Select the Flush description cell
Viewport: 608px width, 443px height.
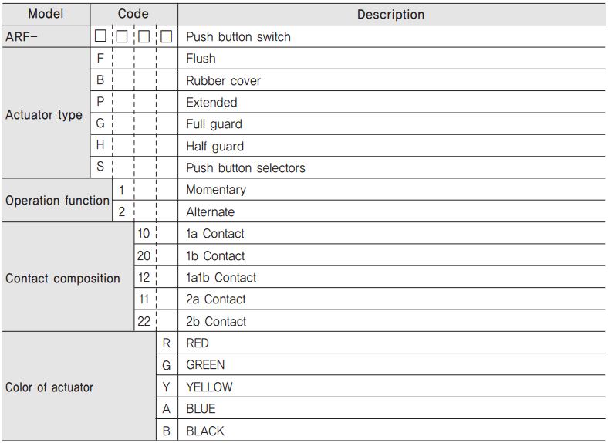tap(392, 59)
